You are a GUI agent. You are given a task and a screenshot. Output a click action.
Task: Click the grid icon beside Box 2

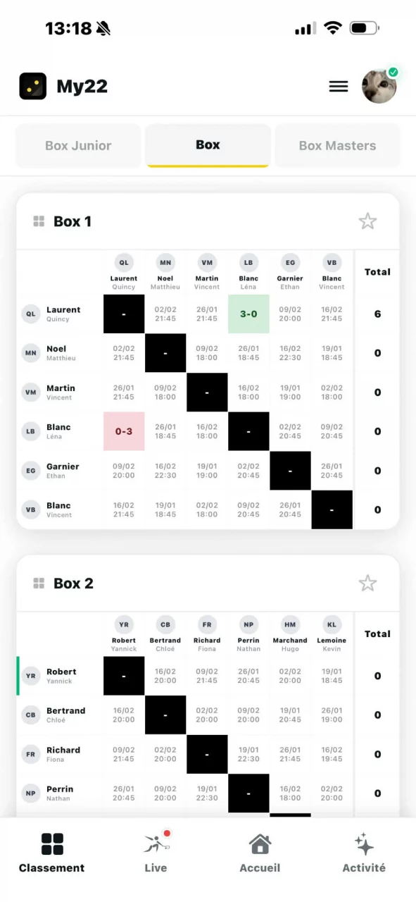pyautogui.click(x=39, y=583)
